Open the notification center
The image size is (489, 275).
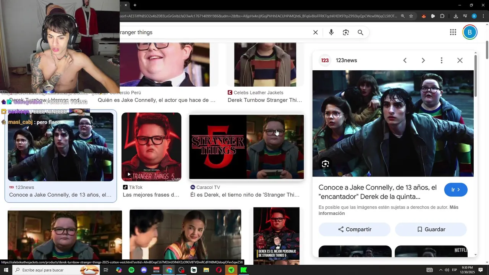[x=481, y=270]
